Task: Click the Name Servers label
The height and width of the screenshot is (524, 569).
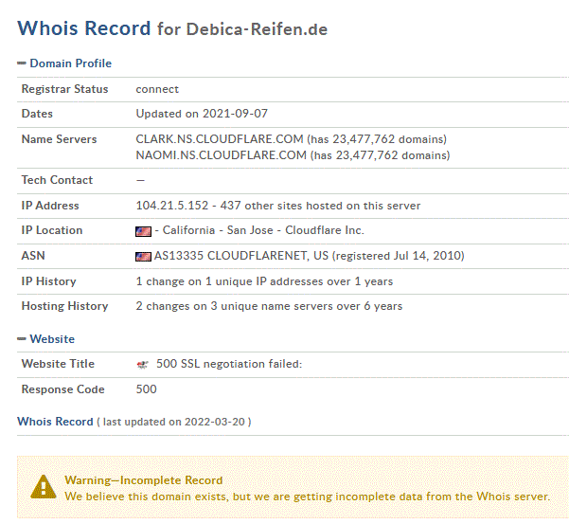Action: coord(59,139)
